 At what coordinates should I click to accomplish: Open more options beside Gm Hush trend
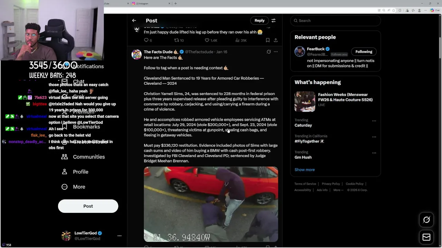tap(374, 153)
